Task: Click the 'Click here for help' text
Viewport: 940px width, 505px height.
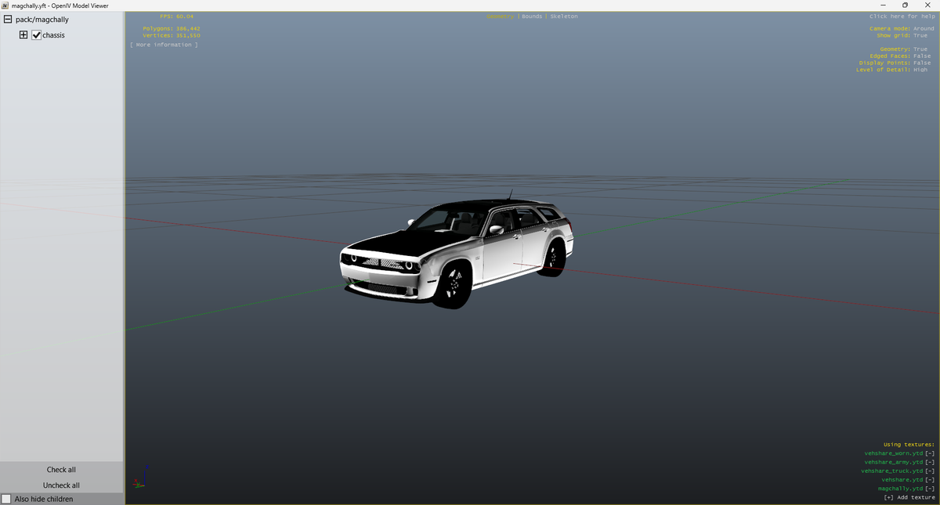Action: click(x=902, y=16)
